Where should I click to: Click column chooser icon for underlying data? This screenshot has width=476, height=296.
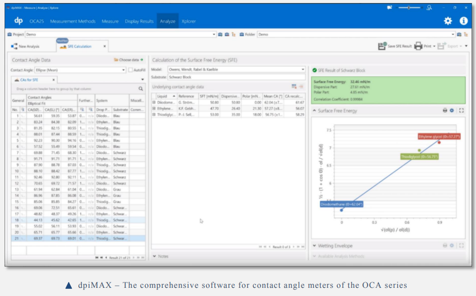click(x=294, y=86)
